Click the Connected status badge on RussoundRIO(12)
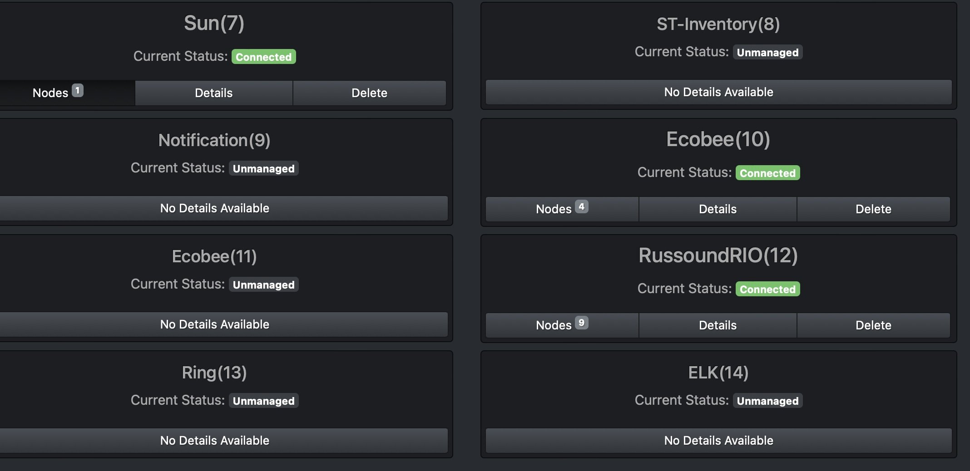This screenshot has height=471, width=970. click(x=767, y=289)
